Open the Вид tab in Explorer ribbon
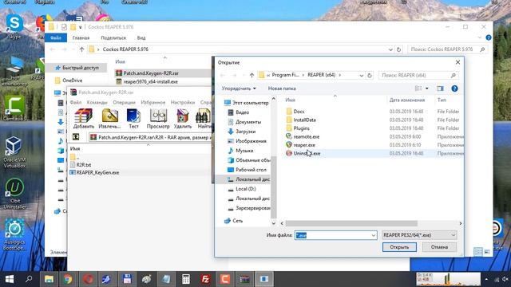The width and height of the screenshot is (511, 287). coord(141,37)
